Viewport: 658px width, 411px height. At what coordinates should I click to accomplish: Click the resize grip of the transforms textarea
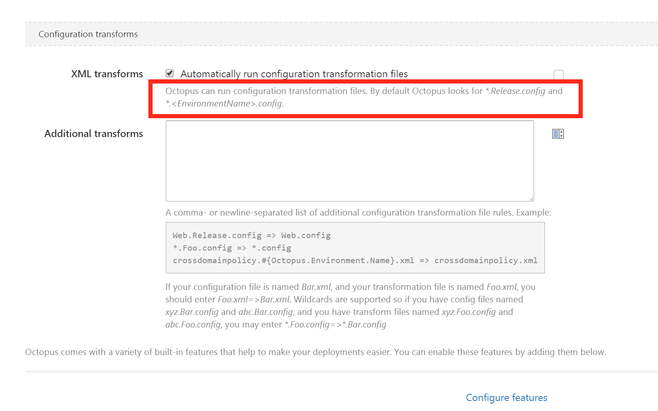[531, 199]
